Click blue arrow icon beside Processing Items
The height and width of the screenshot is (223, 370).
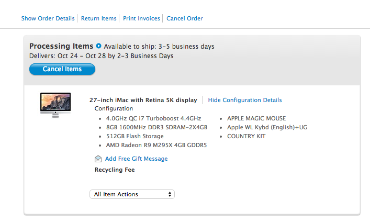98,46
